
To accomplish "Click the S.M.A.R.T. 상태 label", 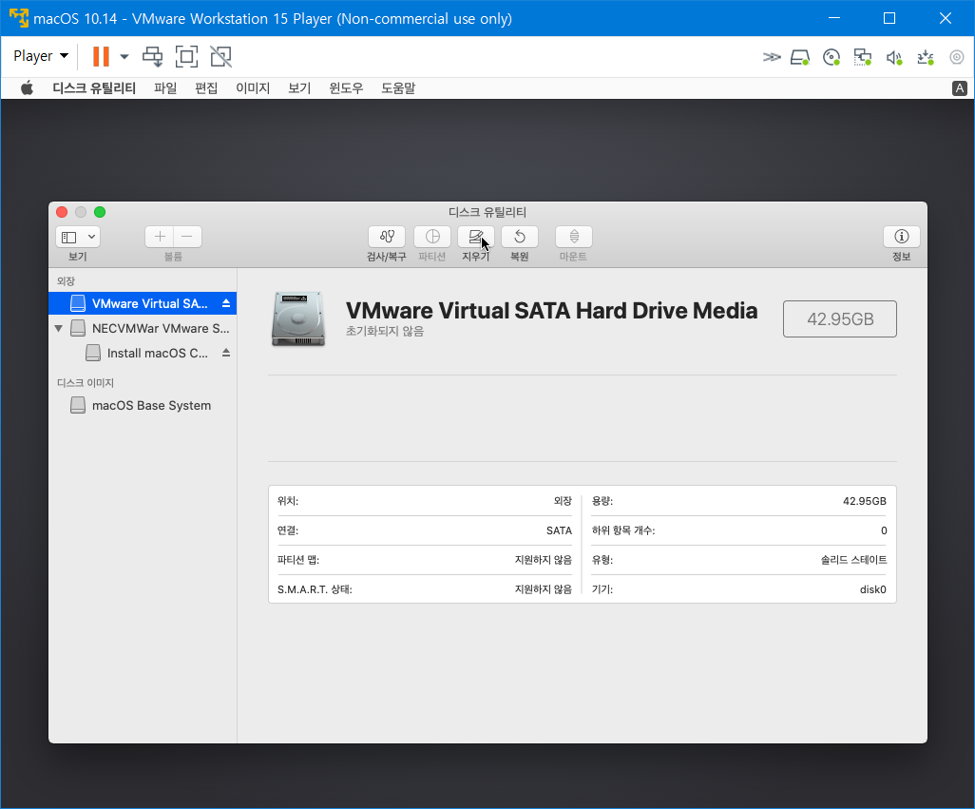I will 315,589.
